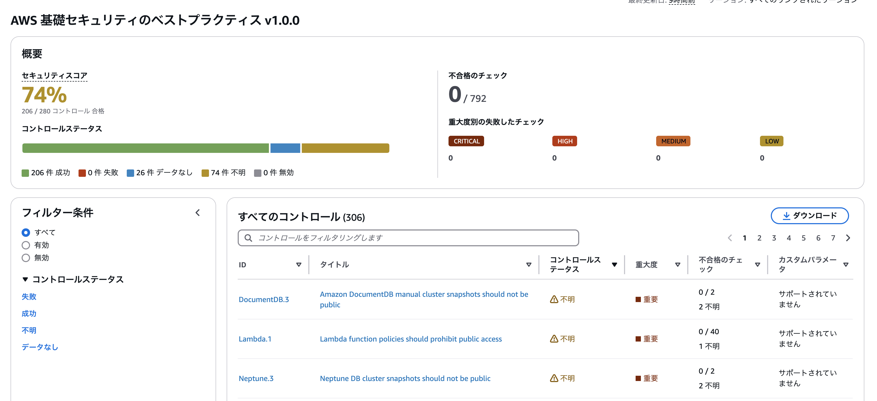Open page 6 of controls
Screen dimensions: 877x401
pyautogui.click(x=818, y=238)
